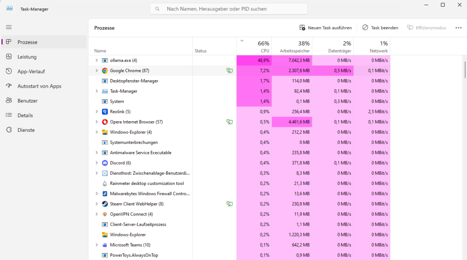Click the Antimalware Service Executable icon
The image size is (467, 260).
pyautogui.click(x=105, y=153)
